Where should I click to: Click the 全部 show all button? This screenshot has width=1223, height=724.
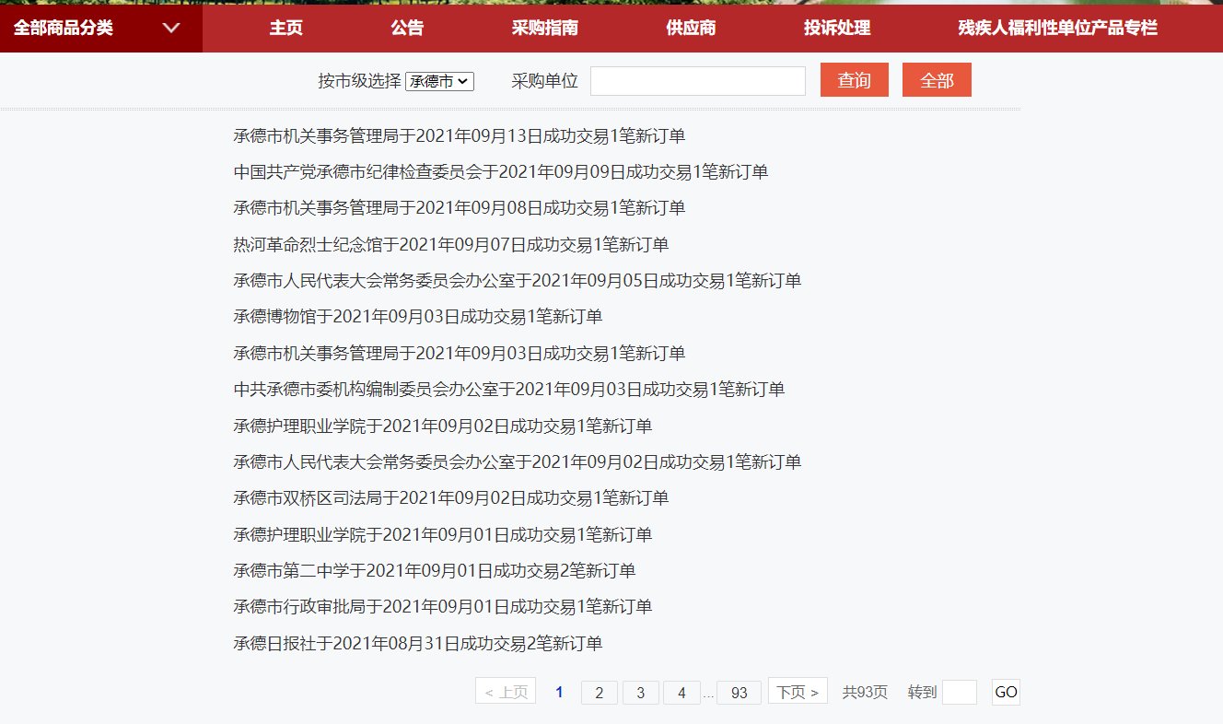(x=937, y=79)
